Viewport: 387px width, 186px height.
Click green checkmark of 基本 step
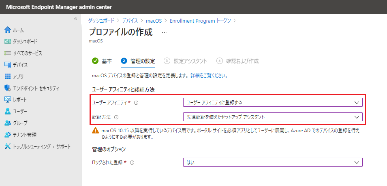pos(95,61)
